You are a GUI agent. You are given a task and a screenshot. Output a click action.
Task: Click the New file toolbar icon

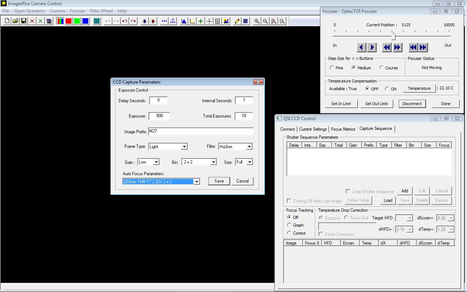tap(7, 21)
